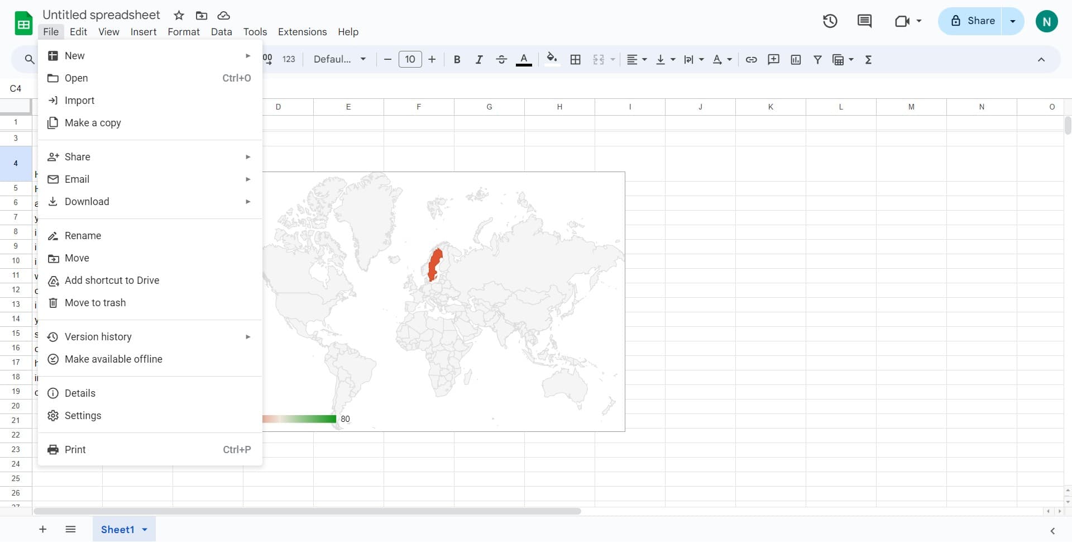The image size is (1072, 542).
Task: Open the fill color picker
Action: coord(552,59)
